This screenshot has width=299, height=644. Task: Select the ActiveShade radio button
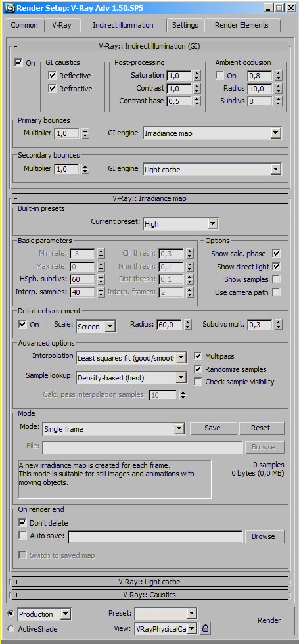[11, 629]
